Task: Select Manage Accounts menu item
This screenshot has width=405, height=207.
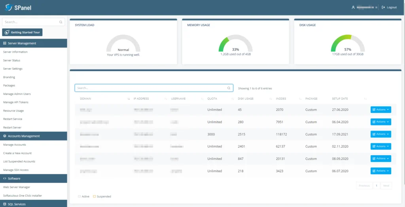Action: [x=15, y=145]
